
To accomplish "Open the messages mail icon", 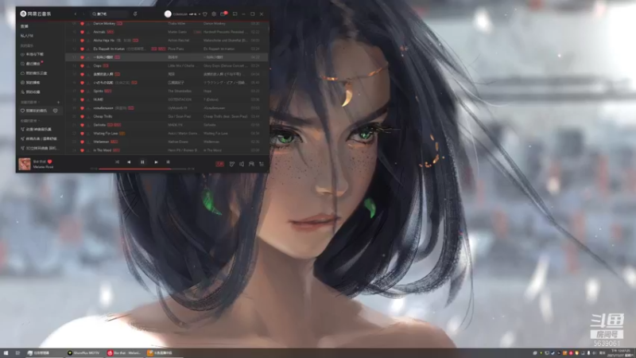I will pos(223,14).
